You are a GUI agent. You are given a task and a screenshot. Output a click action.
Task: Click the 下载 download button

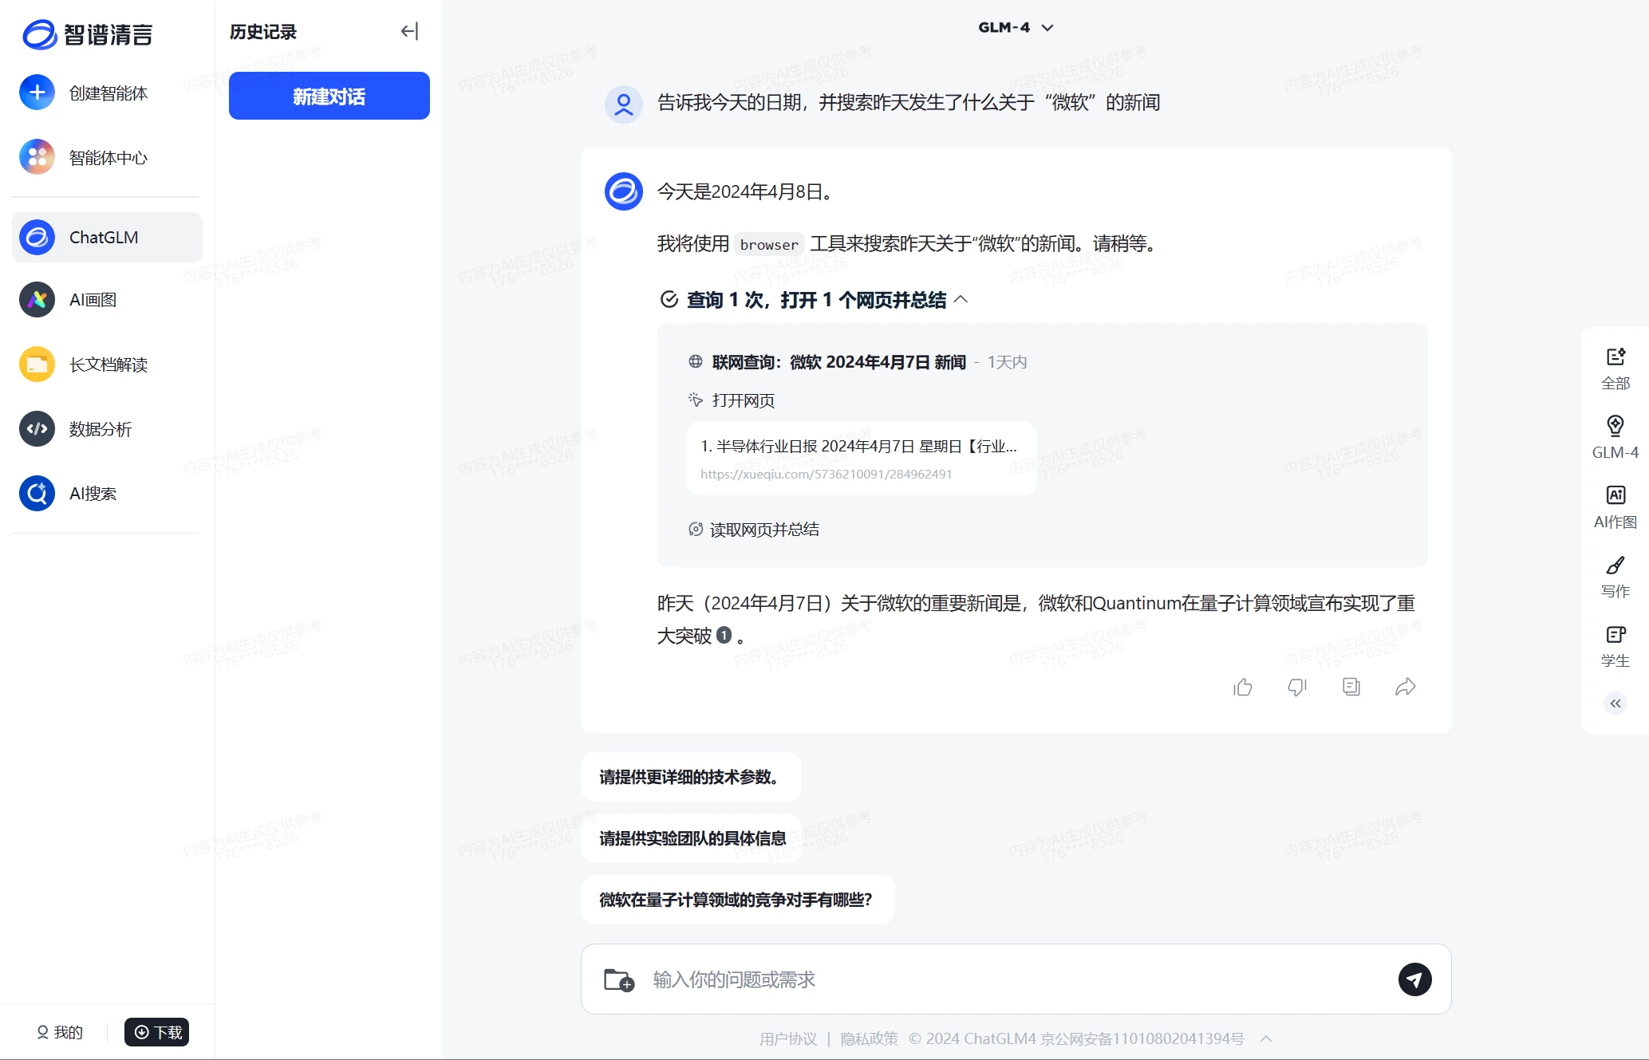156,1032
